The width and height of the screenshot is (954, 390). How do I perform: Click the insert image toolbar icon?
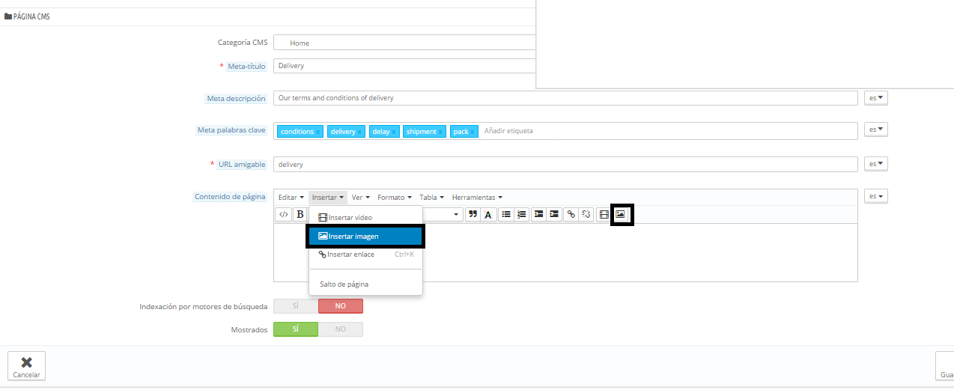(620, 214)
